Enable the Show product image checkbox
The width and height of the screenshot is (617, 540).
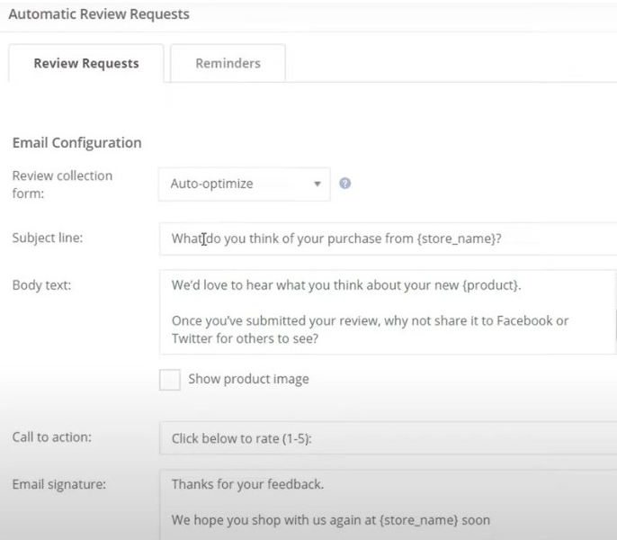tap(170, 380)
